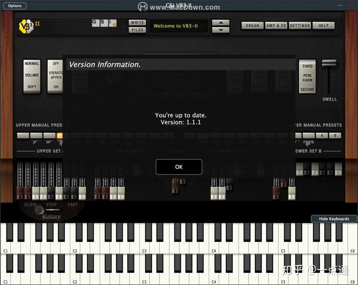Viewport: 358px width, 285px height.
Task: Switch to the AMP & FX tab
Action: click(276, 25)
